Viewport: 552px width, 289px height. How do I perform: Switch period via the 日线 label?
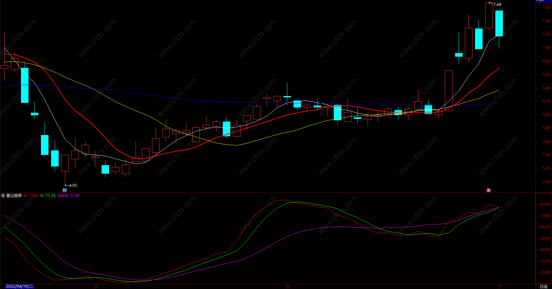[x=543, y=286]
